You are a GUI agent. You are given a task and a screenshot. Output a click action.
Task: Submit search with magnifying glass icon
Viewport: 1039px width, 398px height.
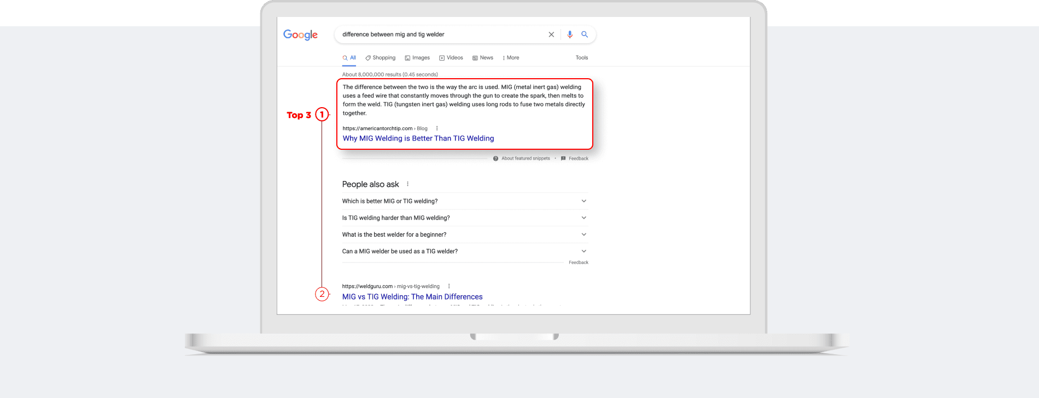pos(585,34)
